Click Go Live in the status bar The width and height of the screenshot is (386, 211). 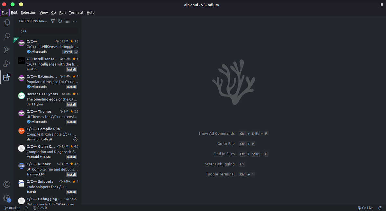pyautogui.click(x=365, y=208)
